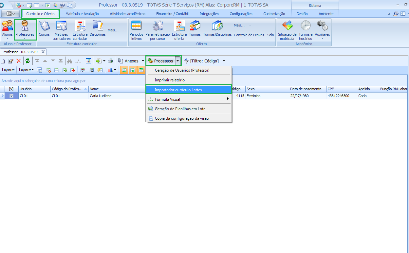Switch to Ambiente tab
This screenshot has height=253, width=409.
coord(326,14)
